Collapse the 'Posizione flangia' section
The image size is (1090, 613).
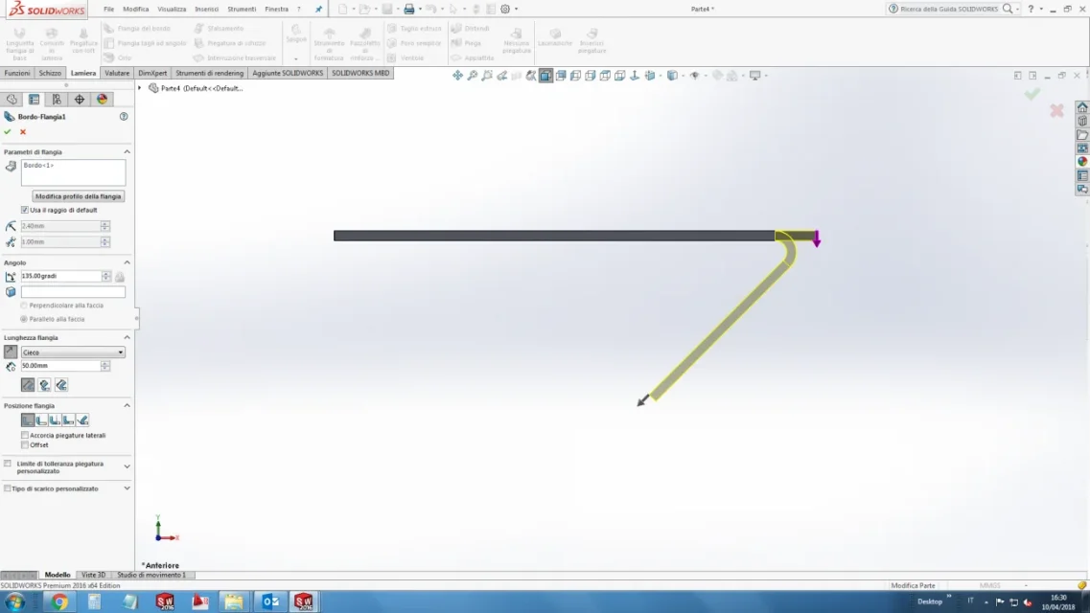point(128,405)
